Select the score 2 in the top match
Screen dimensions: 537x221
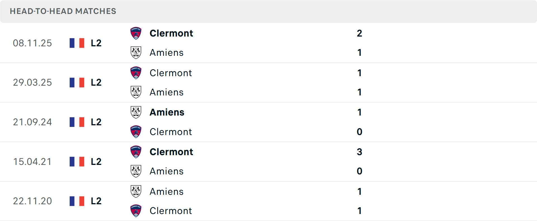[359, 33]
